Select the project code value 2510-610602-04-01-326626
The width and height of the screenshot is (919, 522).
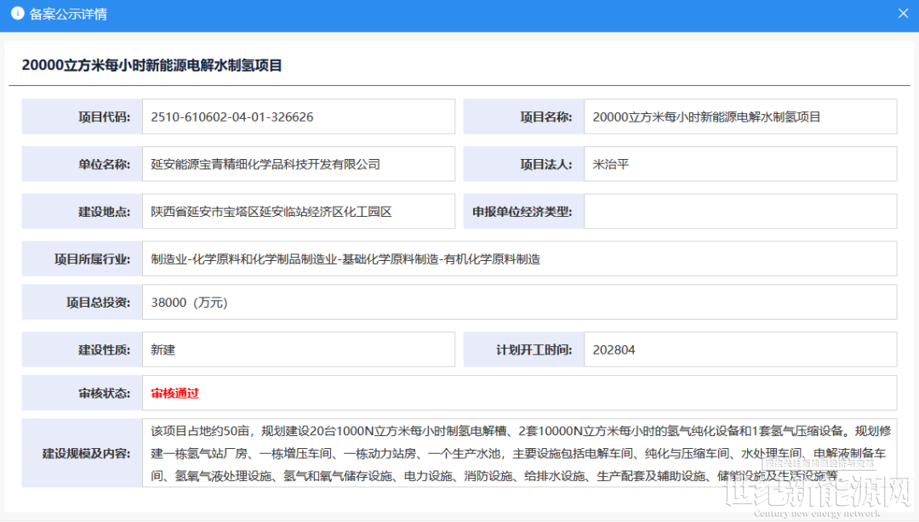coord(232,117)
